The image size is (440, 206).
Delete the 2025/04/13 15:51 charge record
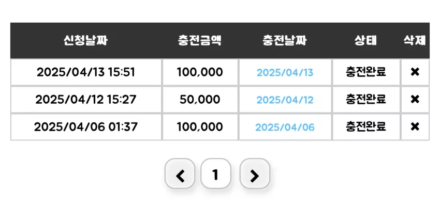pyautogui.click(x=415, y=72)
